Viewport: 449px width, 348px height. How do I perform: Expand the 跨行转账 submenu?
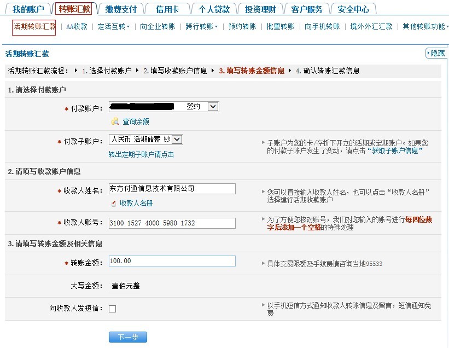[201, 26]
